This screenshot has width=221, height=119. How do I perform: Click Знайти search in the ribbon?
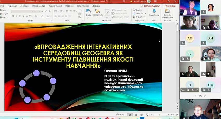coord(138,10)
